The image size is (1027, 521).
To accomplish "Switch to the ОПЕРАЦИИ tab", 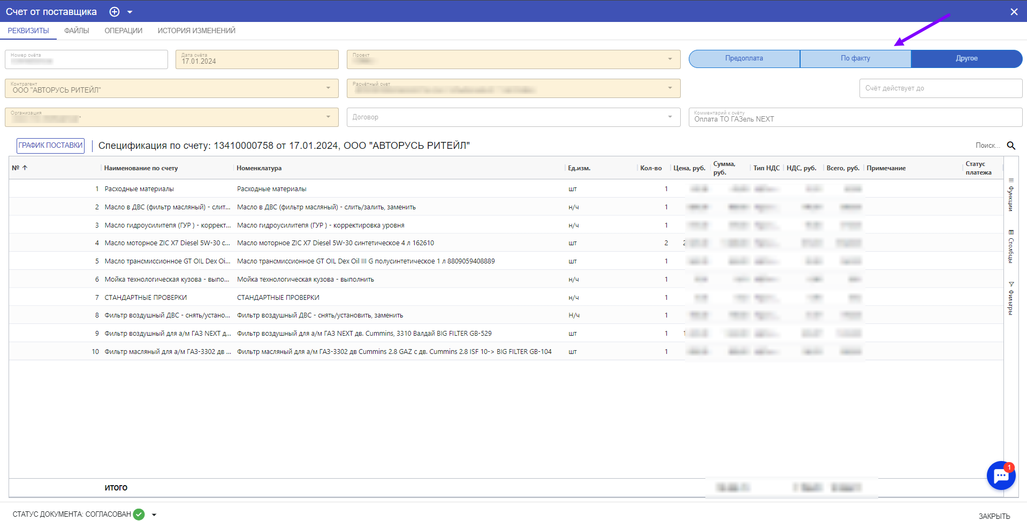I will pyautogui.click(x=124, y=31).
